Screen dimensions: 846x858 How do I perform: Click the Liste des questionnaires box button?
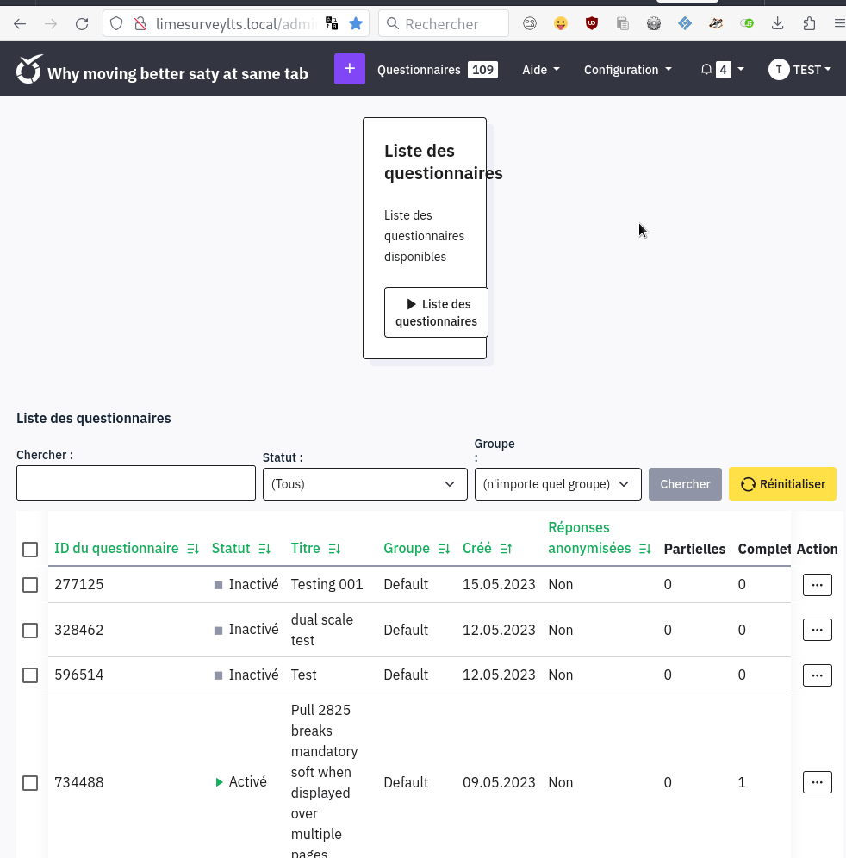(436, 313)
